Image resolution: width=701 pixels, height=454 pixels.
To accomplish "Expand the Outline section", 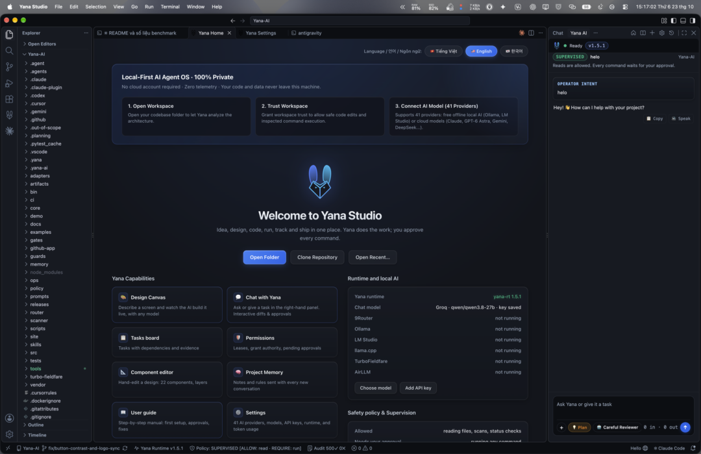I will [x=55, y=425].
